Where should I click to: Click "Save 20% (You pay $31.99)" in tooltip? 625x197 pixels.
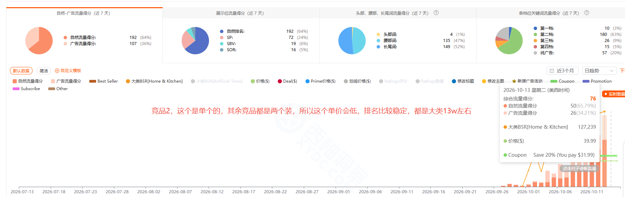pos(564,155)
